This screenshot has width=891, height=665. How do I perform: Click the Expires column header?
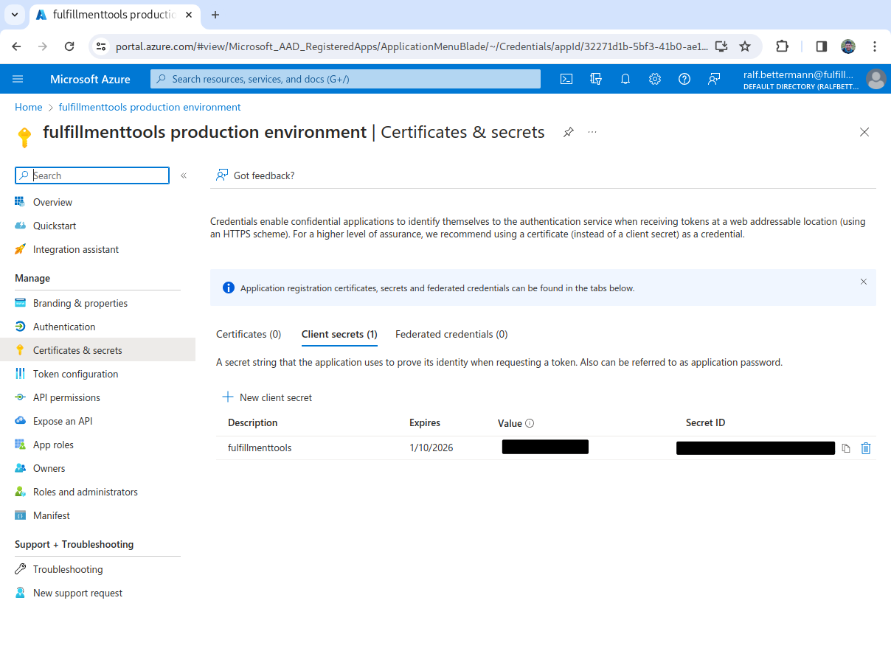[425, 422]
